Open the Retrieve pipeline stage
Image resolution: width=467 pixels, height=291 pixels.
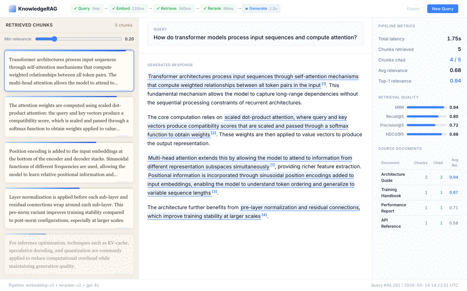(174, 9)
